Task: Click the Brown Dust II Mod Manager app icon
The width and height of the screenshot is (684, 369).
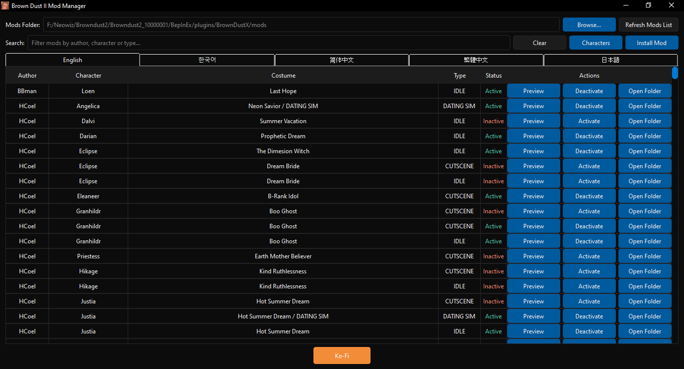Action: [6, 6]
